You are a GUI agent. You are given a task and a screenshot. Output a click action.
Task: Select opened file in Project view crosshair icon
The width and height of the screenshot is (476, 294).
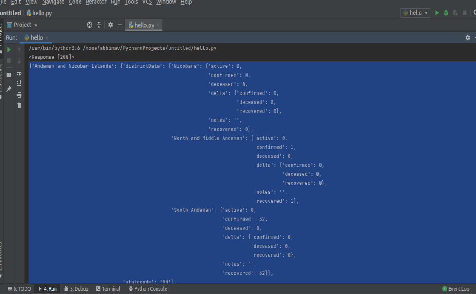(x=89, y=24)
